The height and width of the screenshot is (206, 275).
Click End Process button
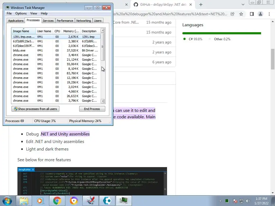click(92, 109)
